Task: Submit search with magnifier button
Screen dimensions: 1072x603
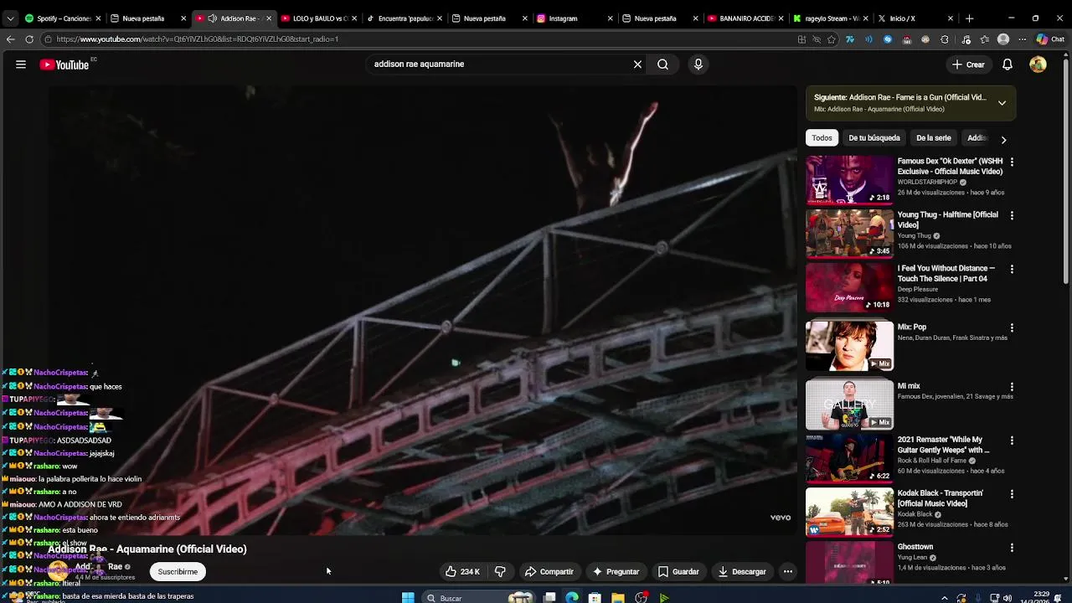Action: click(662, 64)
